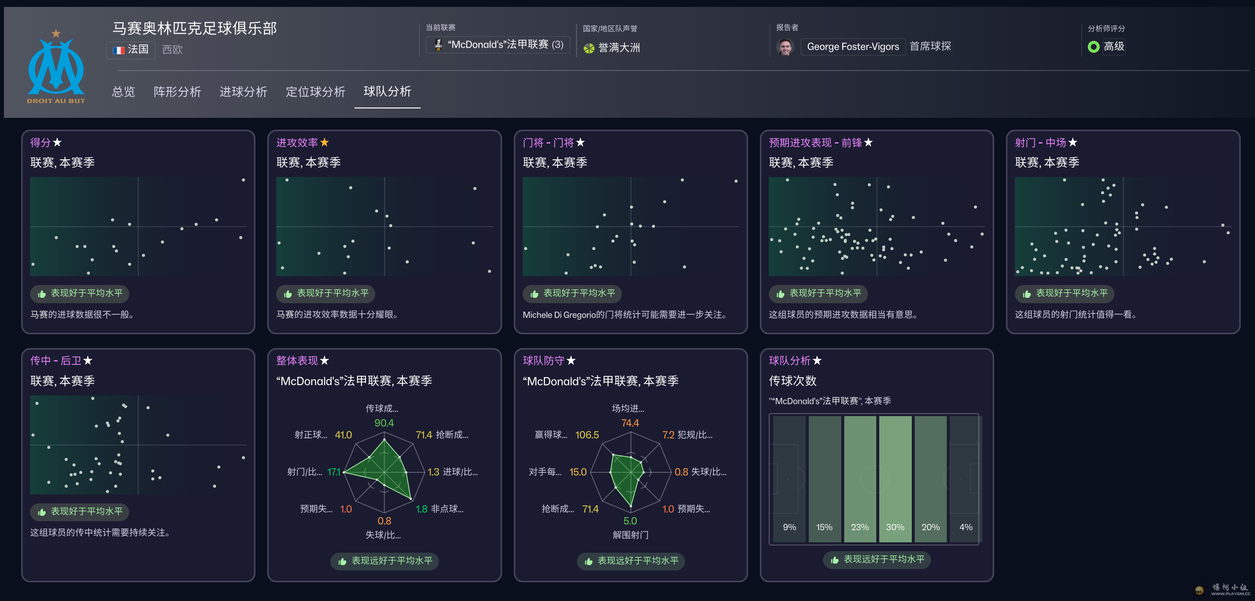Switch to the 阵形分析 tab
Screen dimensions: 1255x601
[x=177, y=92]
